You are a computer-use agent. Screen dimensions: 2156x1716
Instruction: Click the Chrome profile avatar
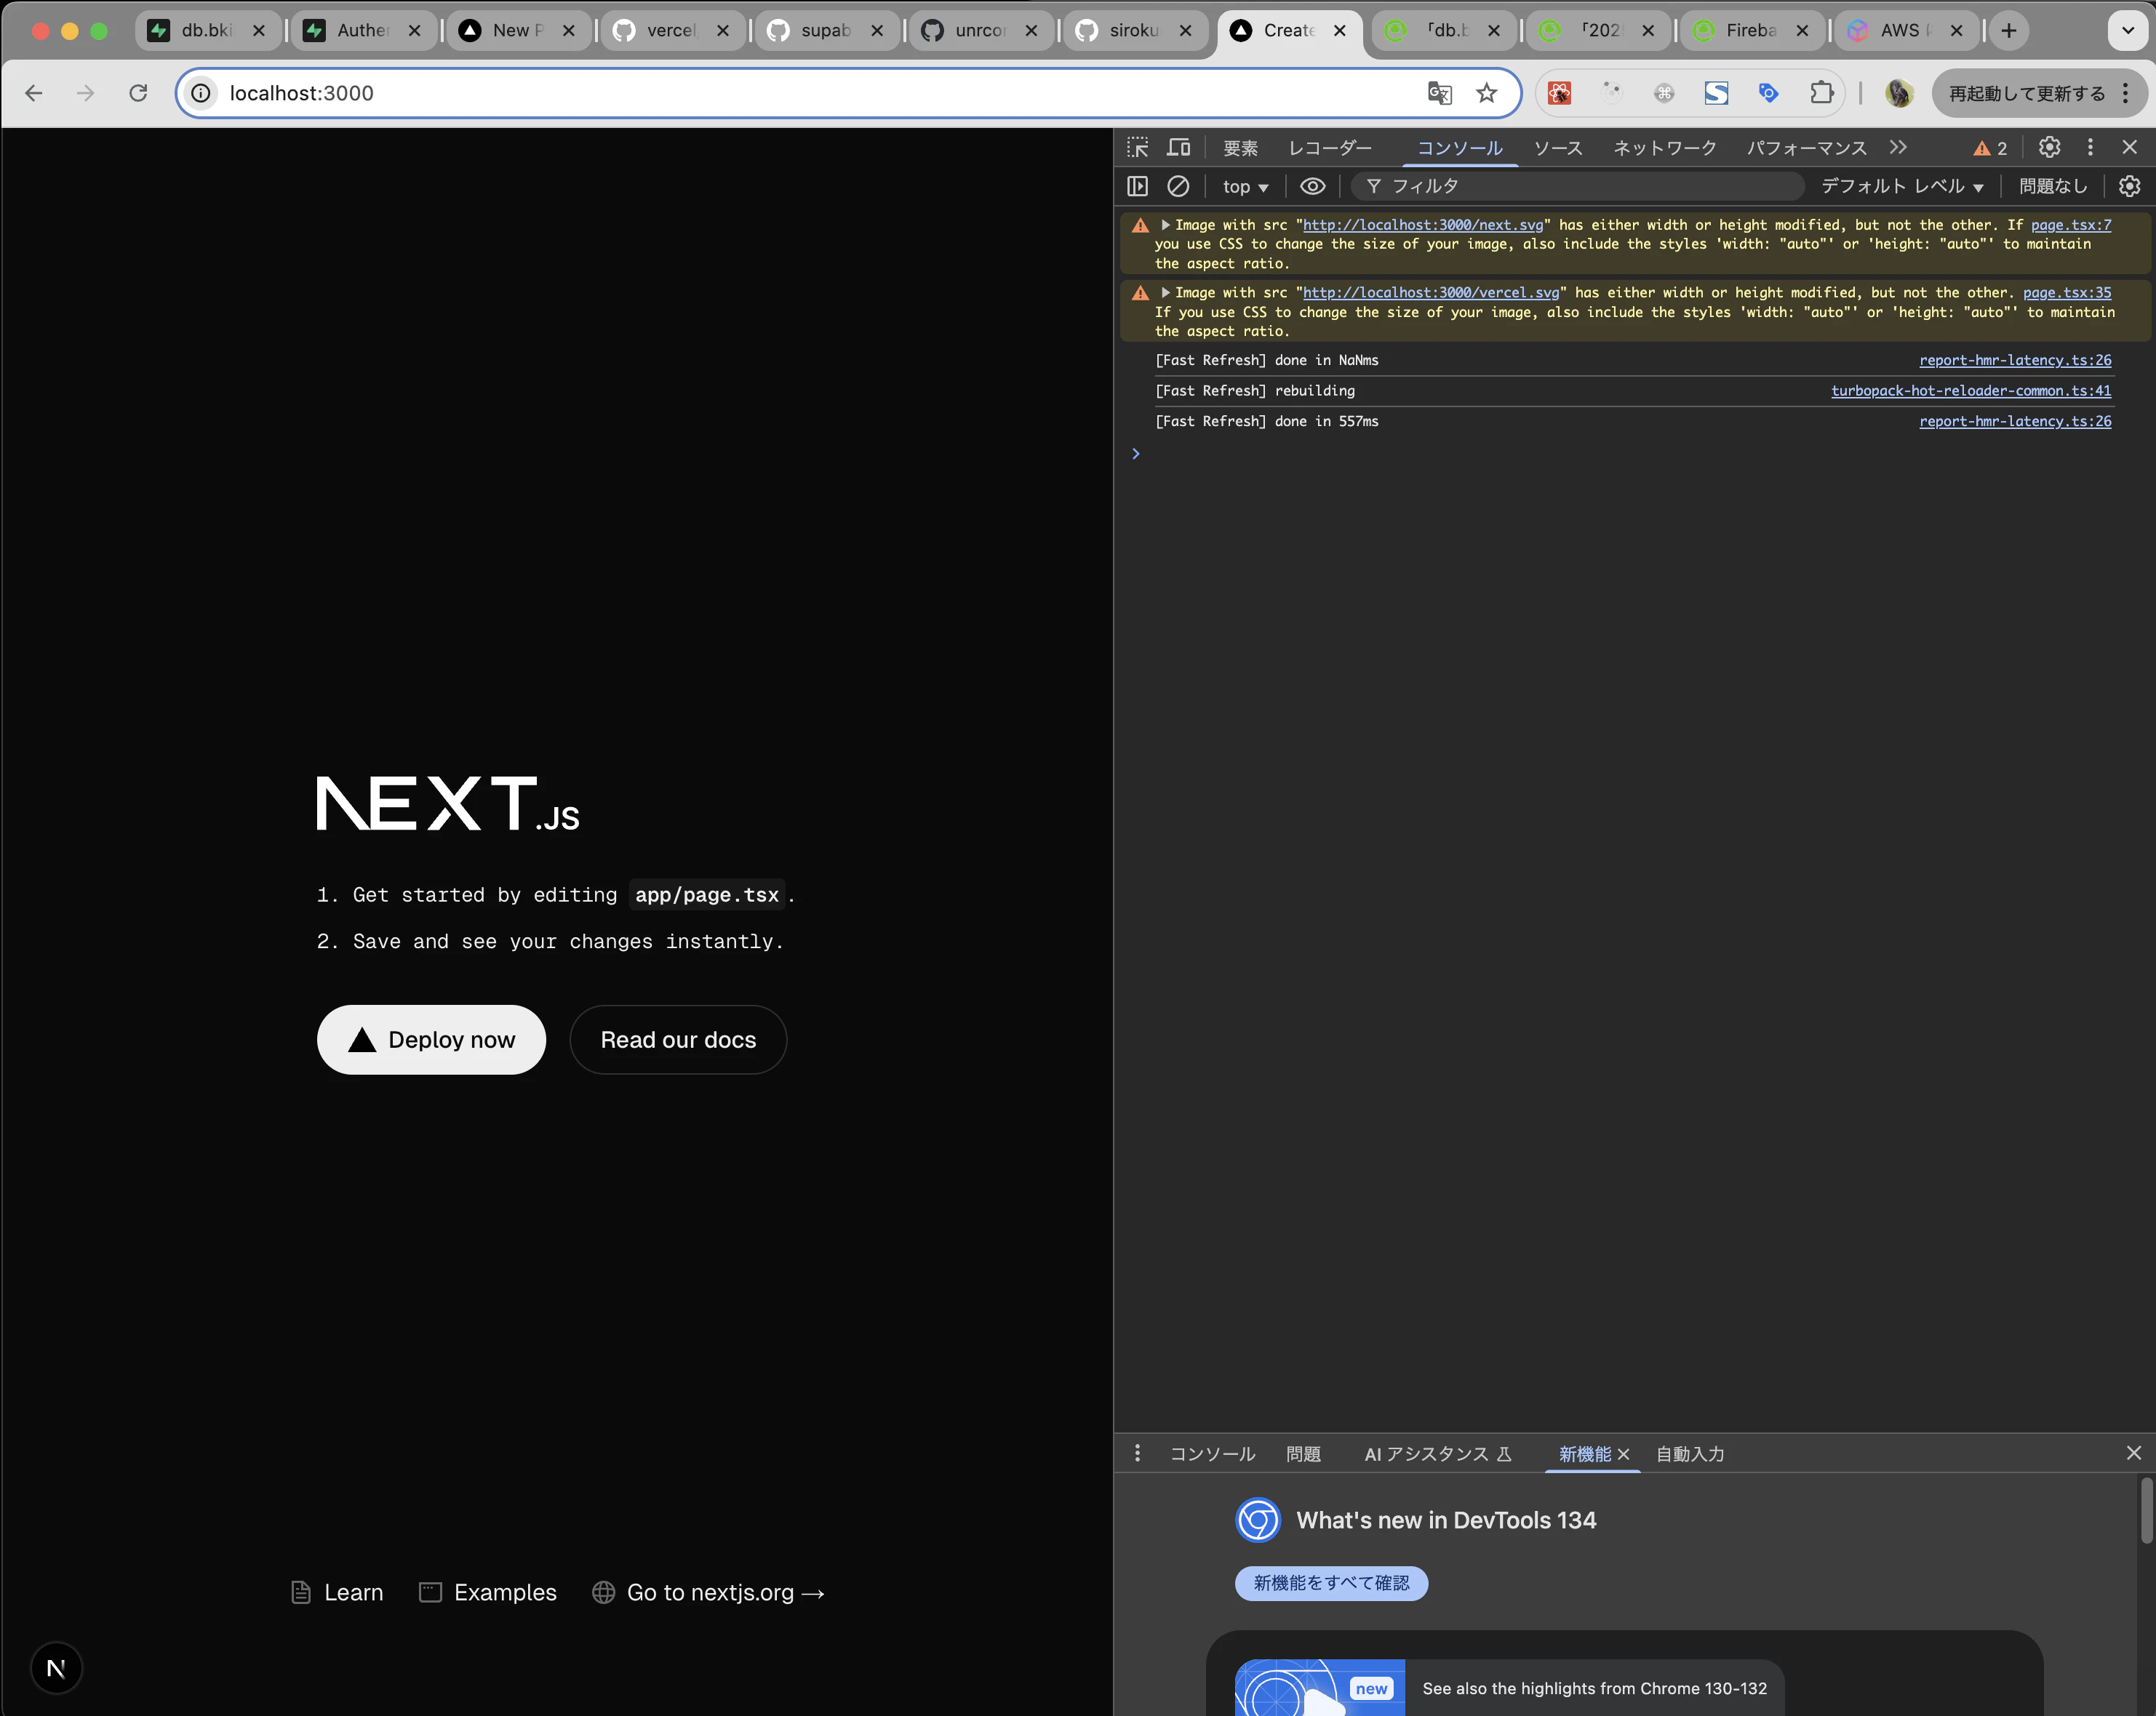click(x=1899, y=93)
